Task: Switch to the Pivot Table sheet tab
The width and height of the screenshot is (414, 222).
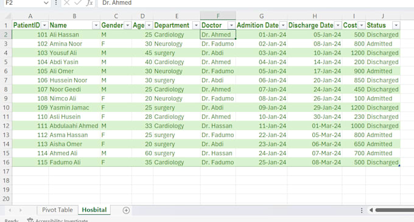Action: coord(57,210)
